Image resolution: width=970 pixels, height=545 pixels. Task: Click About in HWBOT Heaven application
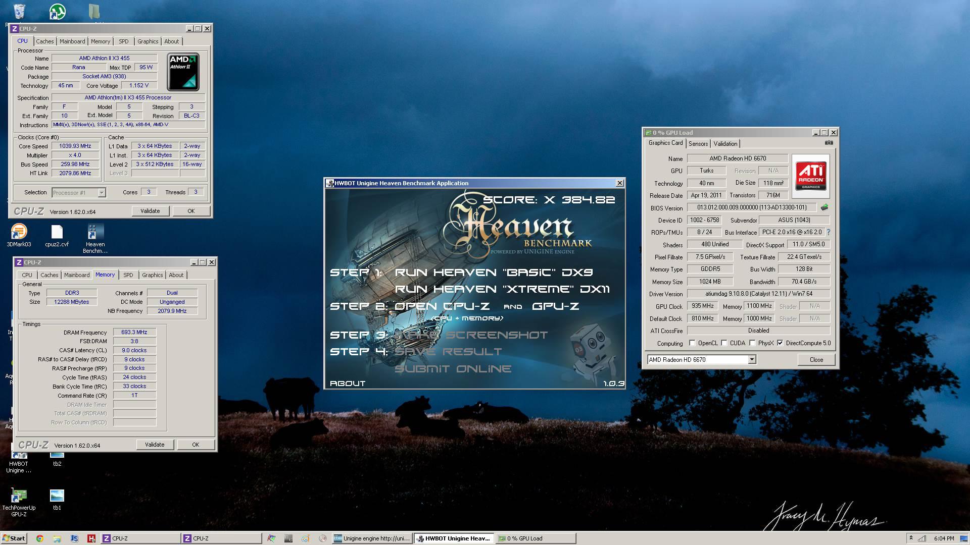point(348,384)
